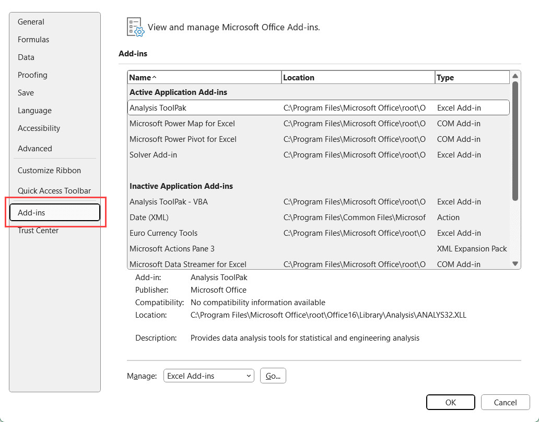Screen dimensions: 539x422
Task: Select the Solver Add-in row
Action: [x=157, y=155]
